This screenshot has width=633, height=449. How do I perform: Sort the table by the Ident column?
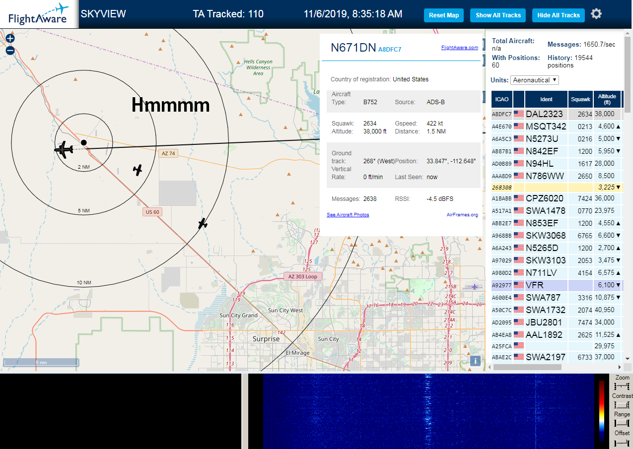click(x=546, y=99)
